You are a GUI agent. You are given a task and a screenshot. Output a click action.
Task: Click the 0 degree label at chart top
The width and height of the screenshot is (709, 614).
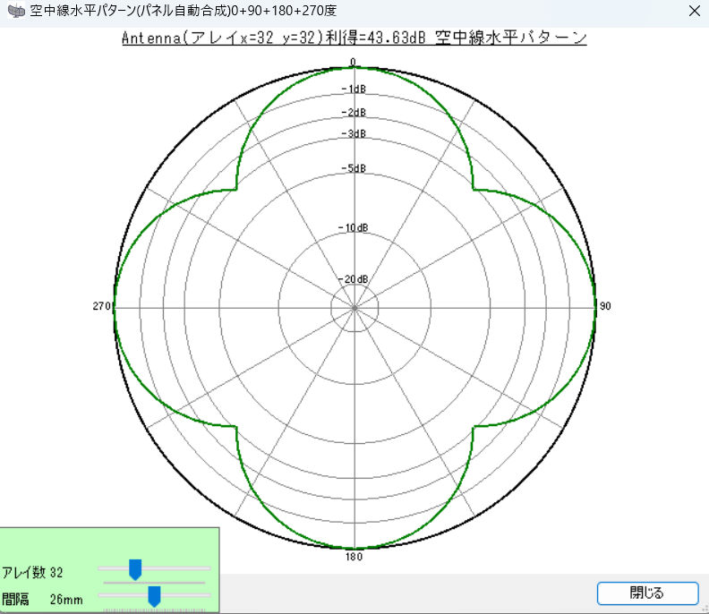pos(353,62)
